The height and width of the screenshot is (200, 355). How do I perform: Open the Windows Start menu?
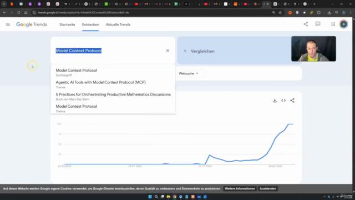150,197
